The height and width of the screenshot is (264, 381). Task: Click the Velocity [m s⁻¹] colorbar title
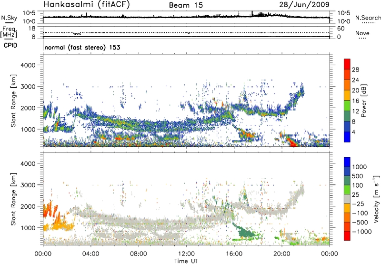[x=376, y=199]
